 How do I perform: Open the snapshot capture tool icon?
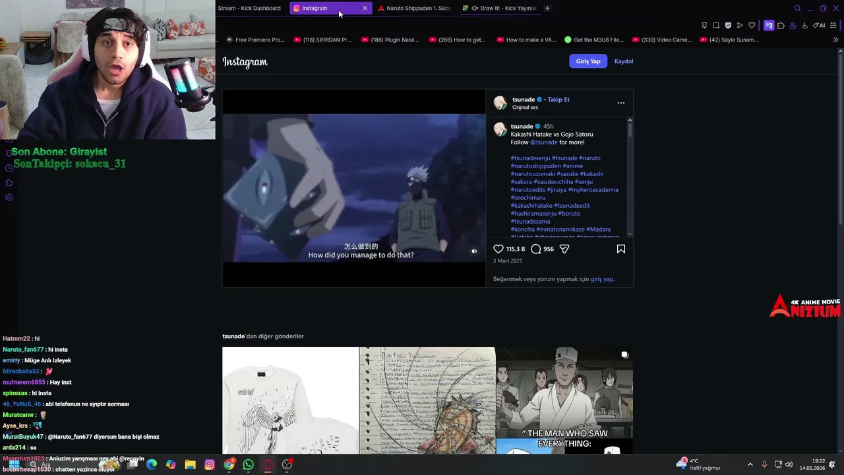click(x=716, y=26)
